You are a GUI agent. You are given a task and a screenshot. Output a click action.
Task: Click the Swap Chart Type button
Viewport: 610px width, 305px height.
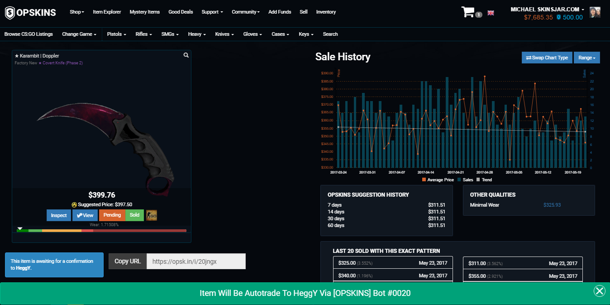(547, 58)
